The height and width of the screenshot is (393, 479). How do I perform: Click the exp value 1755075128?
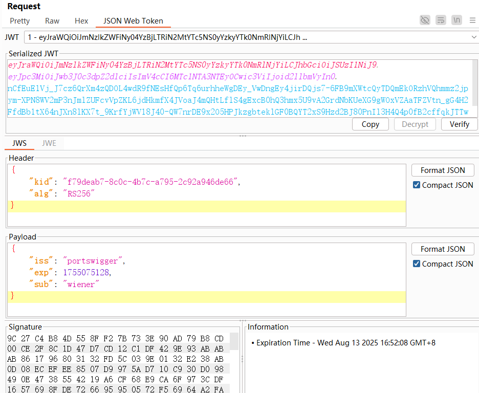[86, 272]
